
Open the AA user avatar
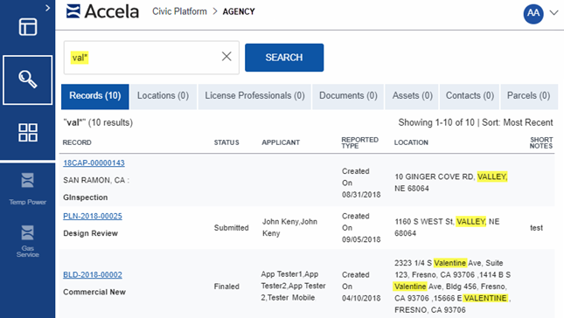pos(533,14)
